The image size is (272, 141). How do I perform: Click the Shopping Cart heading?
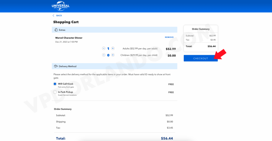point(66,22)
